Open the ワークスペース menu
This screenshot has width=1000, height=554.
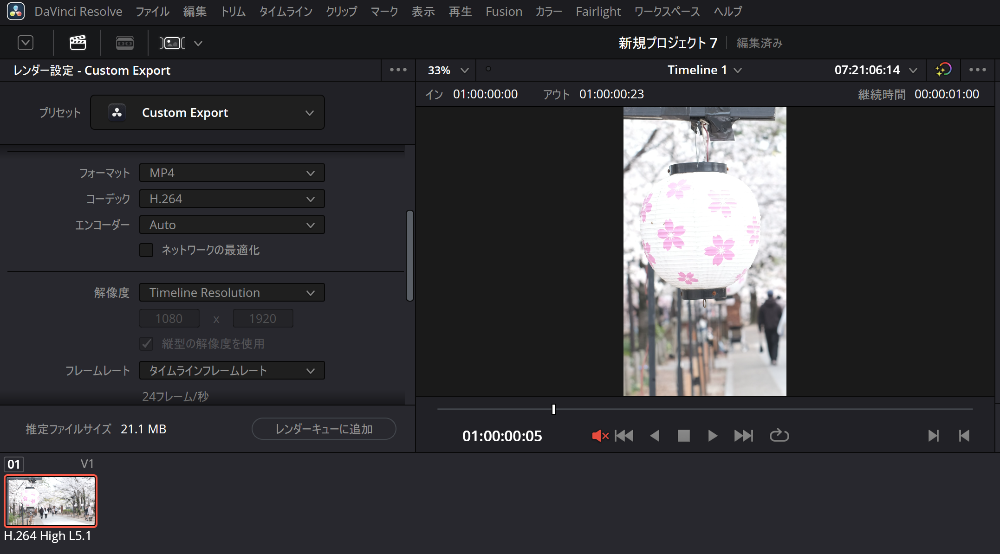pos(667,12)
